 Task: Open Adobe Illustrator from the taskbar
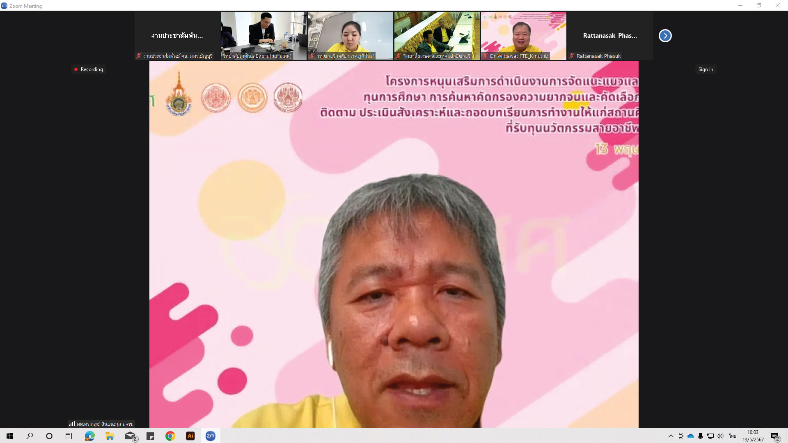[x=190, y=436]
